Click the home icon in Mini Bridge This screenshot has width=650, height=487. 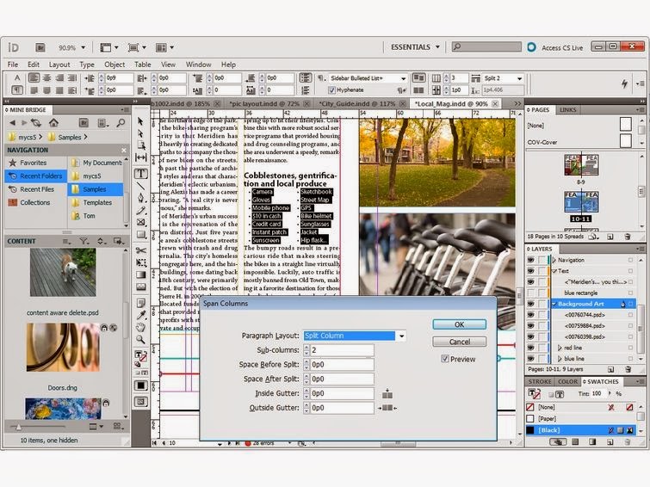(53, 123)
